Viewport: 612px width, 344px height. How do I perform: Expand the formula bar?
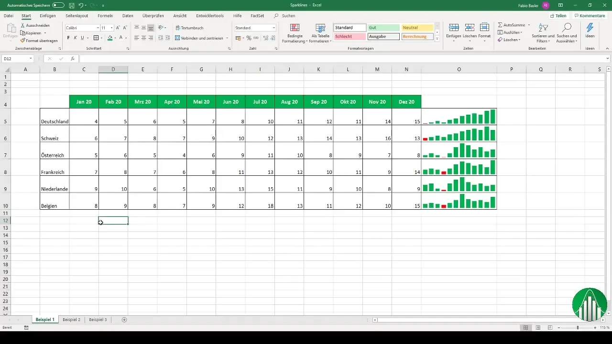tap(608, 59)
